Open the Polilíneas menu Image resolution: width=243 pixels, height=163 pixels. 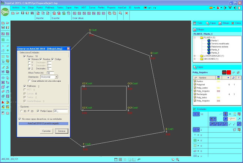50,8
